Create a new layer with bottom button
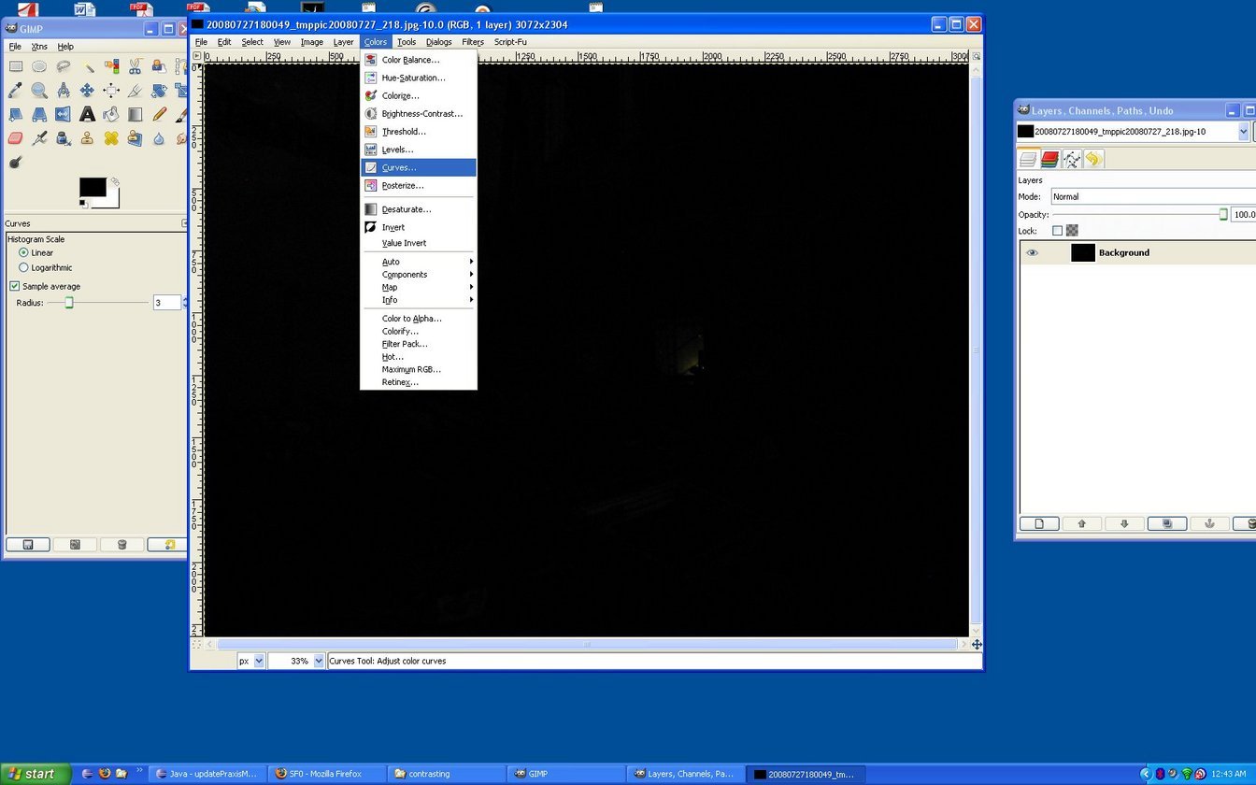 pyautogui.click(x=1039, y=524)
